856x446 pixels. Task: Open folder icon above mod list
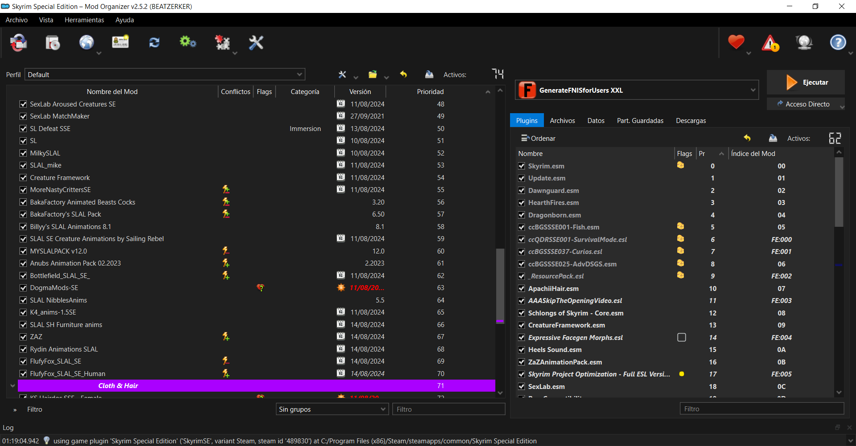click(x=373, y=74)
